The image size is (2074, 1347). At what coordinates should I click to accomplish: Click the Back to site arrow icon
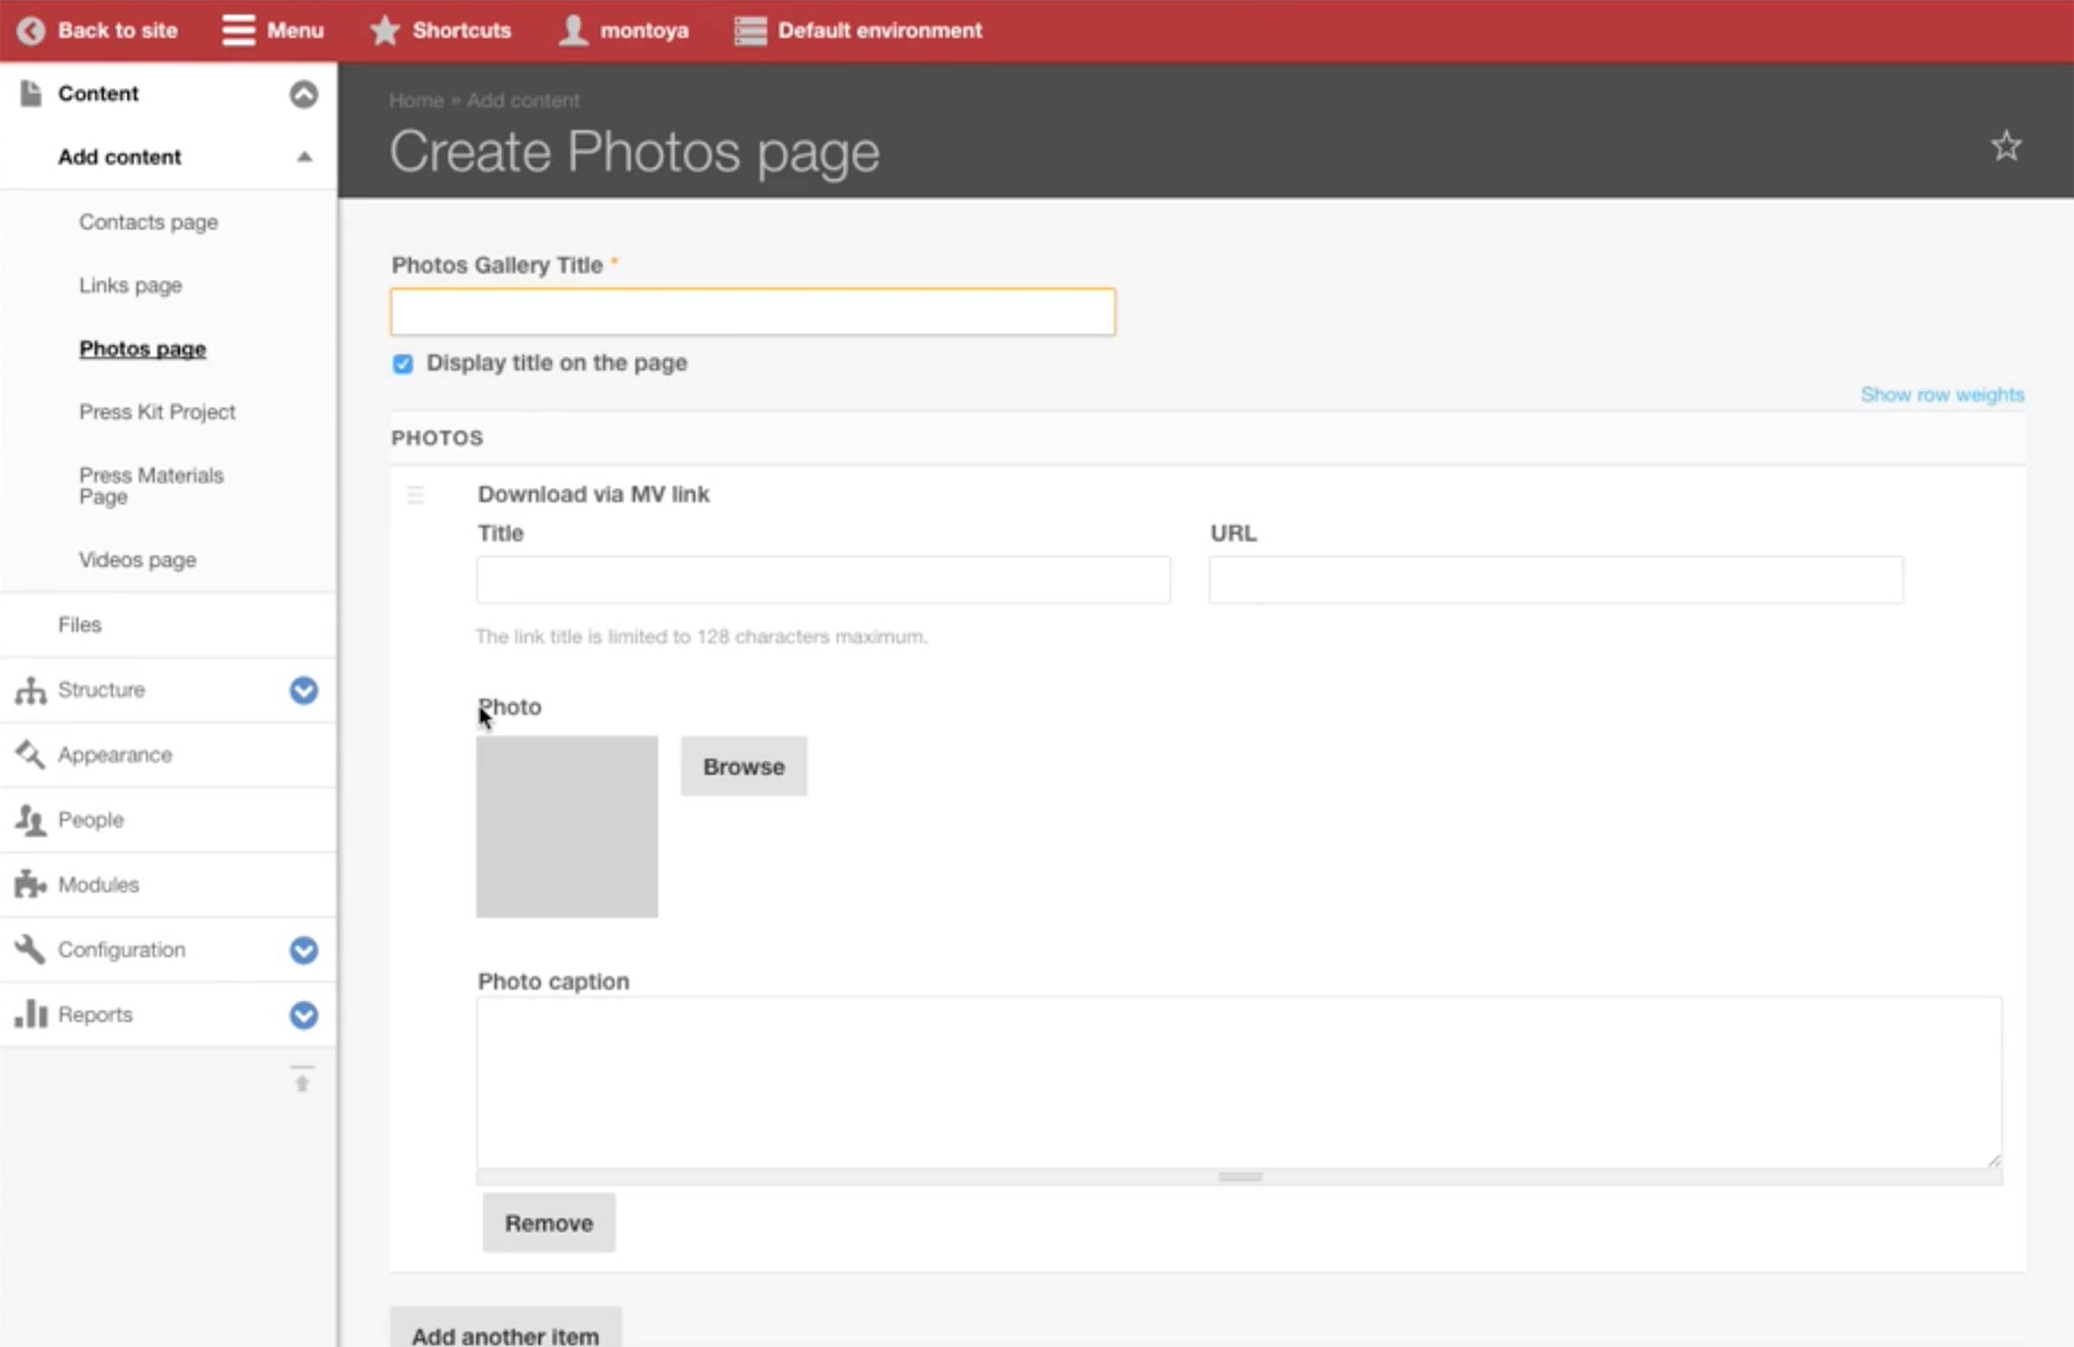[30, 30]
